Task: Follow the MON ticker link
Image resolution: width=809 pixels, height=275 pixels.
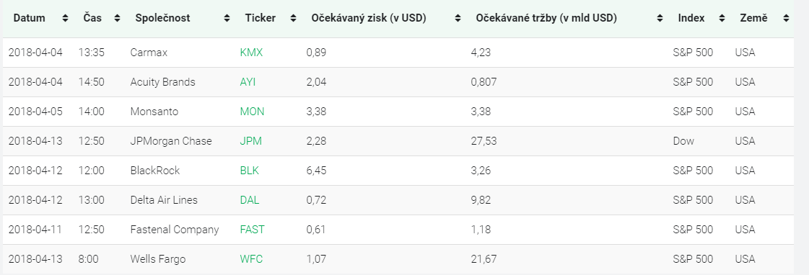Action: 252,112
